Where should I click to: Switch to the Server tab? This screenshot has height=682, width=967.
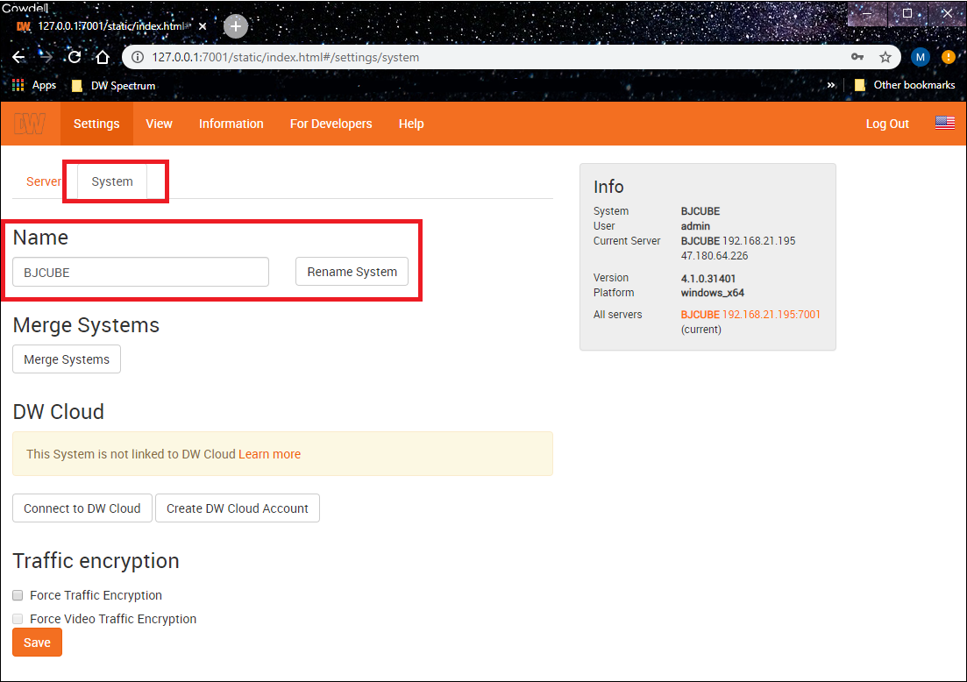tap(43, 181)
